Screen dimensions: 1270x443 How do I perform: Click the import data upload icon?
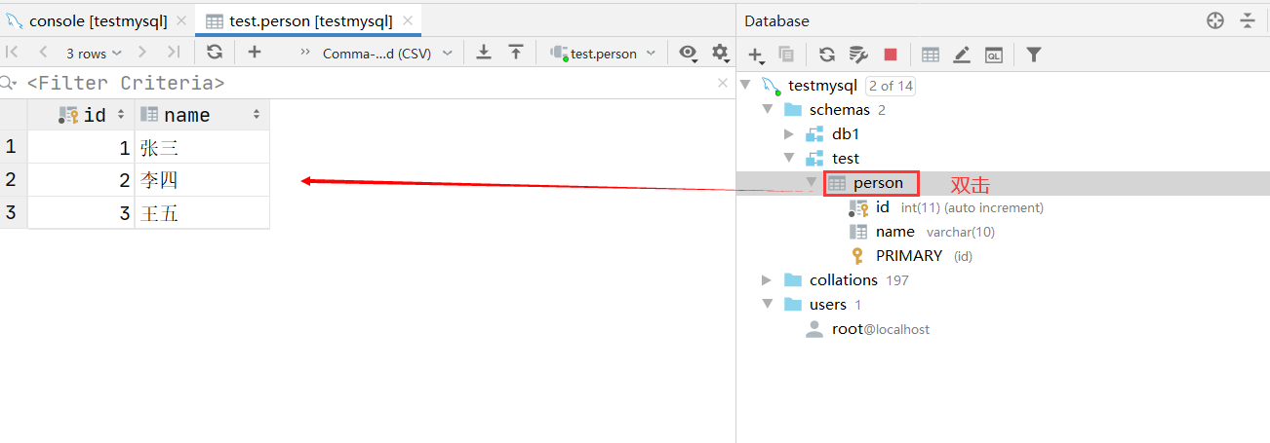click(x=516, y=53)
